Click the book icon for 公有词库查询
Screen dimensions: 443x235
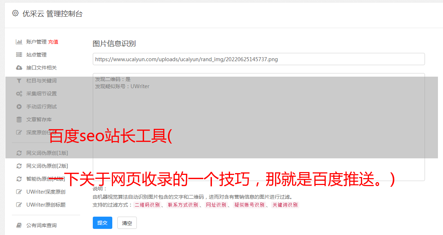tap(19, 225)
